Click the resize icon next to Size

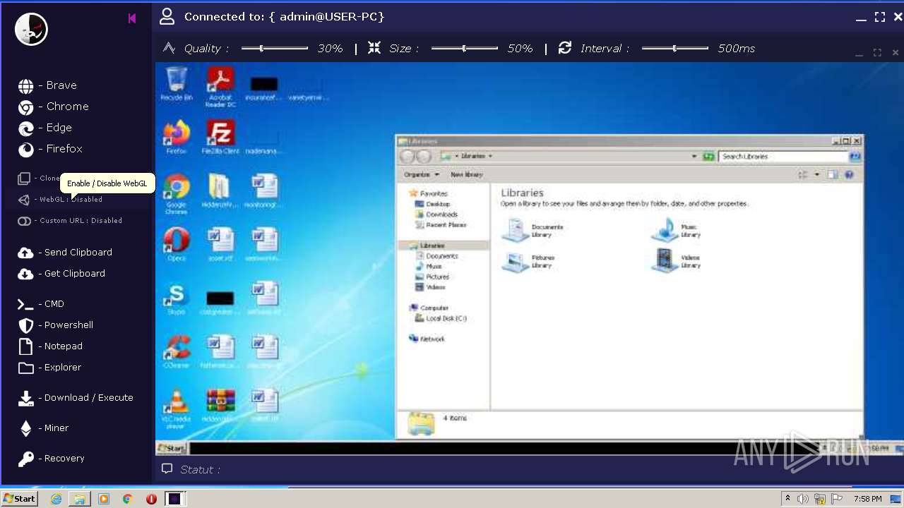point(374,48)
